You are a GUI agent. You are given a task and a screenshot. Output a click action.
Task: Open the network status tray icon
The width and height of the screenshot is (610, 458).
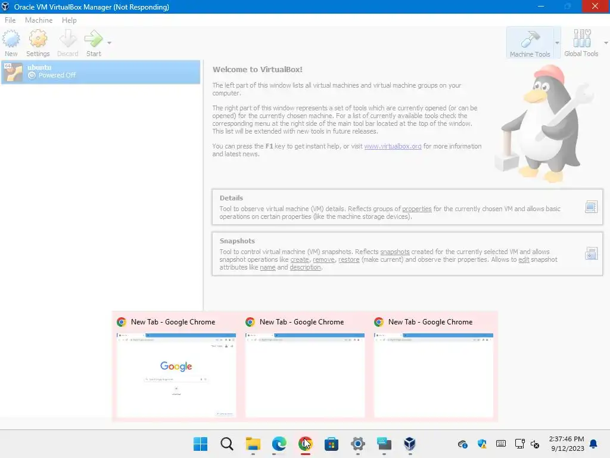519,444
